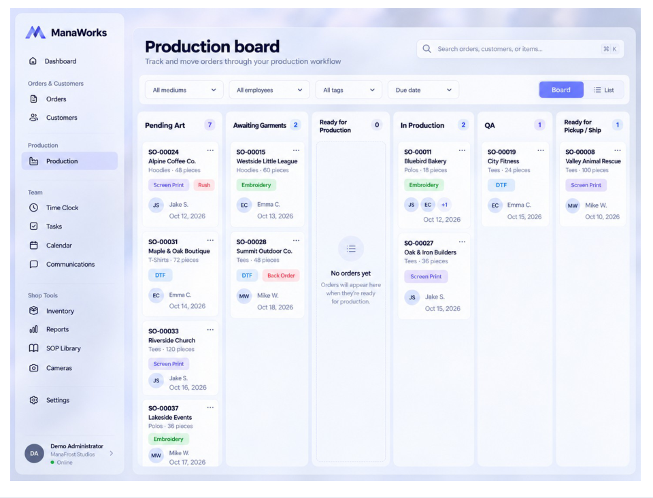Open more options on SO-00019 card
Screen dimensions: 653x498
[541, 151]
